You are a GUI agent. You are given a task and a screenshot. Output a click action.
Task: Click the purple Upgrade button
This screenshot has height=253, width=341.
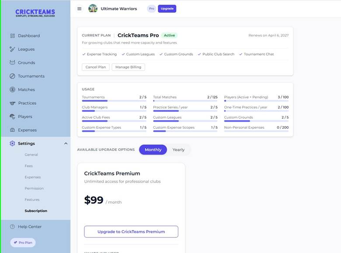pos(167,9)
